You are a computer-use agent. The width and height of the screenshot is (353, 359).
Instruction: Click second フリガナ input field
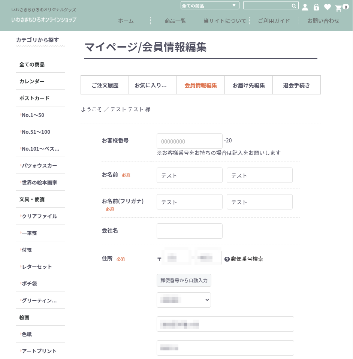click(260, 202)
